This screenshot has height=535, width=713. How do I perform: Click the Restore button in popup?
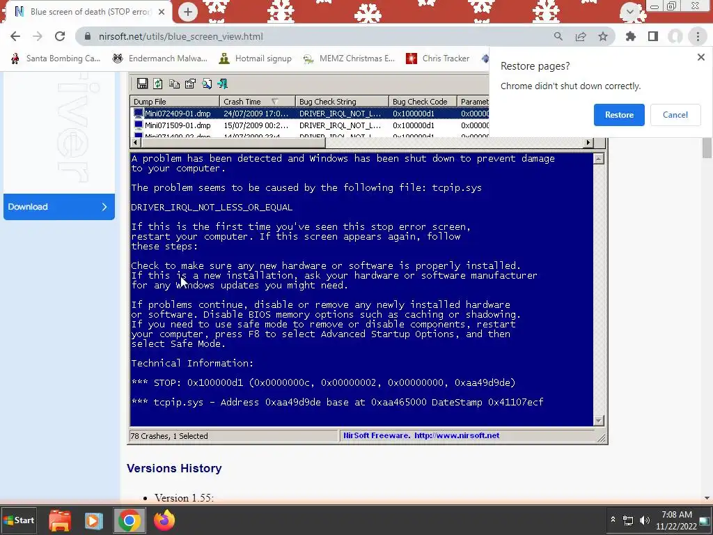pos(619,115)
